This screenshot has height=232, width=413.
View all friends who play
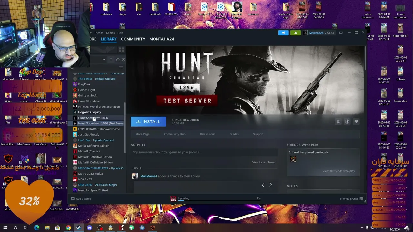[x=338, y=171]
